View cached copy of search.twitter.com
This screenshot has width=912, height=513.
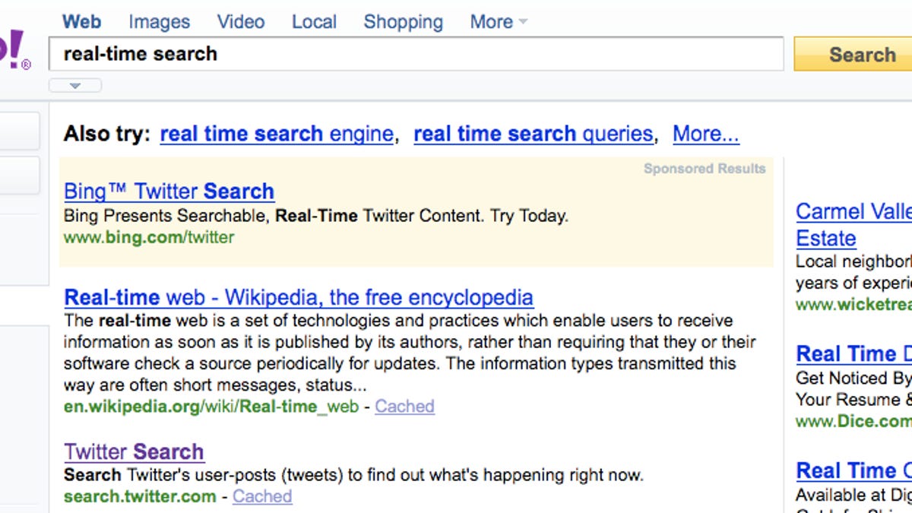[262, 497]
